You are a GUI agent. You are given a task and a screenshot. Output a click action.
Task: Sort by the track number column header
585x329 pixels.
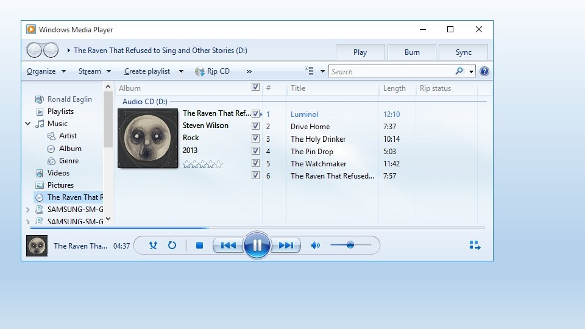(x=274, y=88)
